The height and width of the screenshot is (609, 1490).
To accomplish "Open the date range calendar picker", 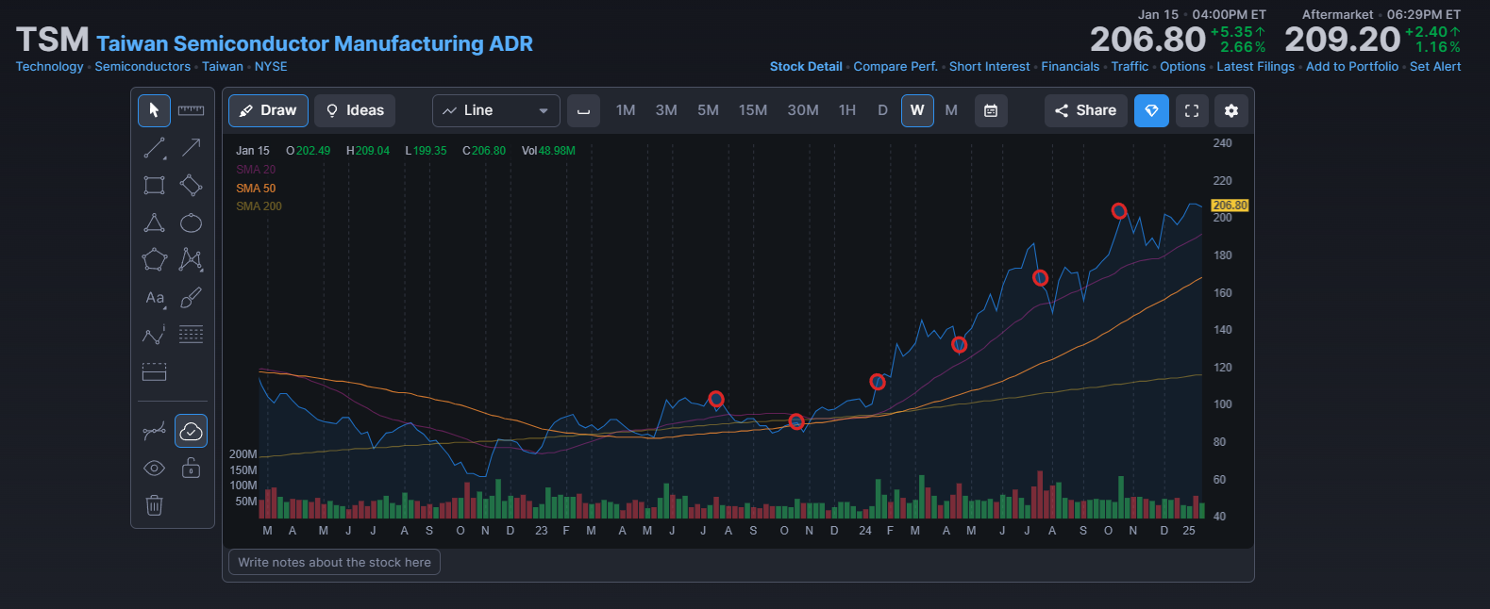I will (x=991, y=110).
